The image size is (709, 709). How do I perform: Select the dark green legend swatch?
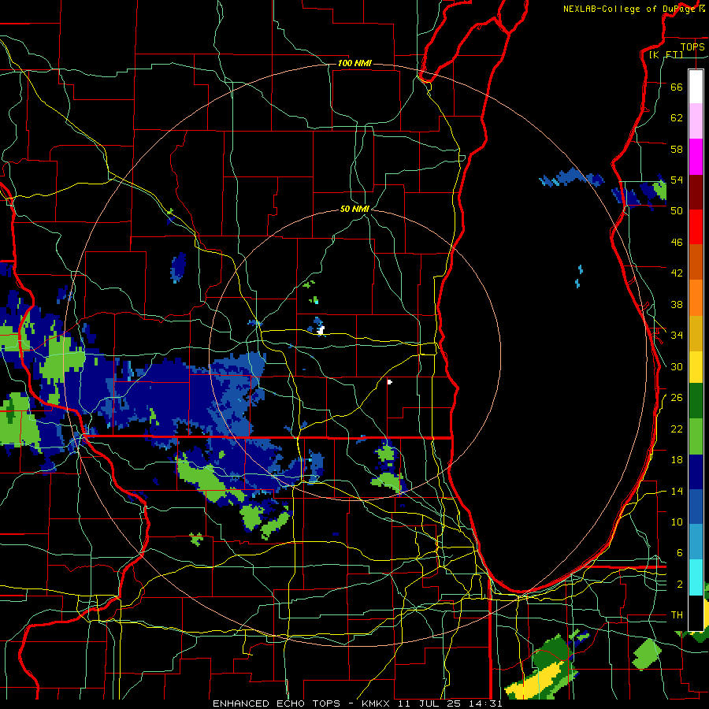click(696, 401)
